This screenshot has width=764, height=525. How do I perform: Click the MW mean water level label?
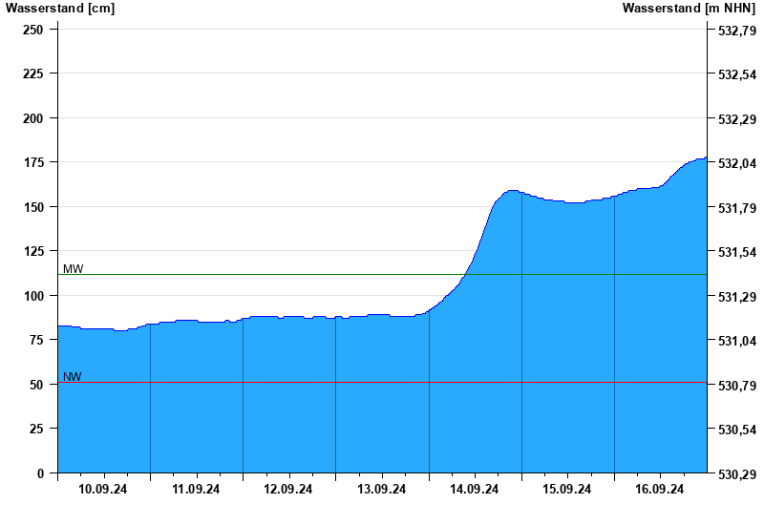pyautogui.click(x=74, y=269)
